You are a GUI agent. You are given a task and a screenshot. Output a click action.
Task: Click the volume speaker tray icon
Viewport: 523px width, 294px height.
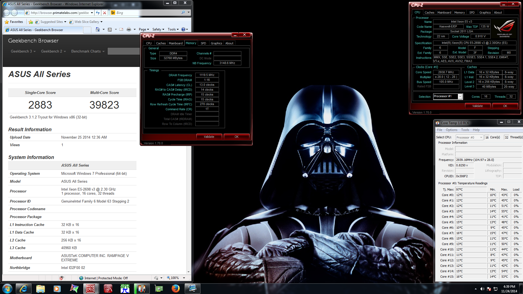(x=482, y=289)
